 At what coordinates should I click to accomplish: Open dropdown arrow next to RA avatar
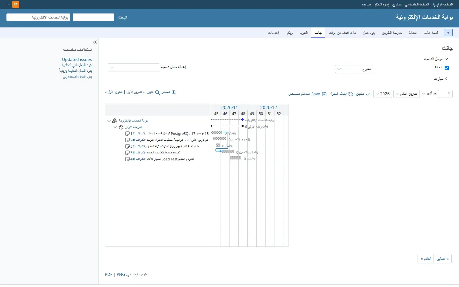tap(8, 4)
